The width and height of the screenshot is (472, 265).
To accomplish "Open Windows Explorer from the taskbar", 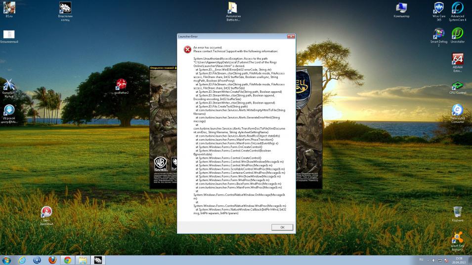I will tap(83, 260).
